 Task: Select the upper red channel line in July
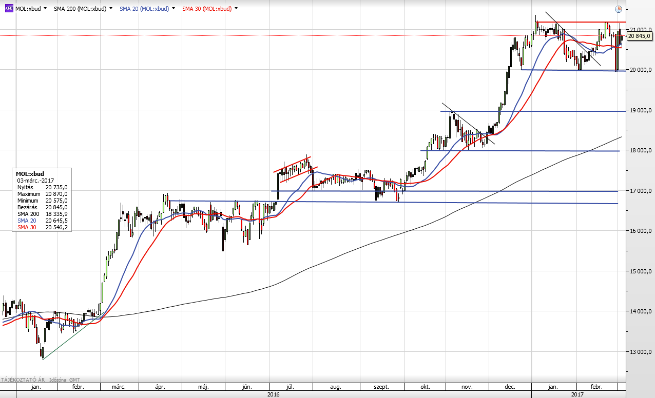(x=292, y=164)
